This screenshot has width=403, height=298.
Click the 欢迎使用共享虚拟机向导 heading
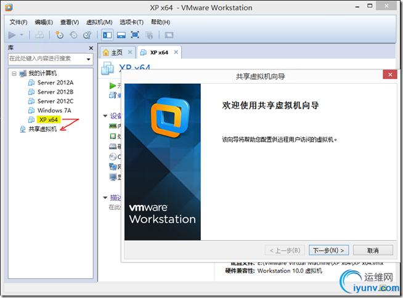click(x=271, y=105)
